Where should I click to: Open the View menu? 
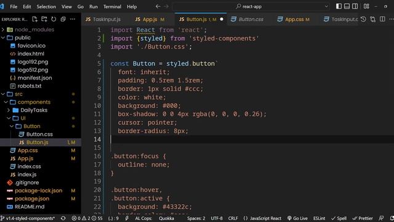(x=66, y=7)
